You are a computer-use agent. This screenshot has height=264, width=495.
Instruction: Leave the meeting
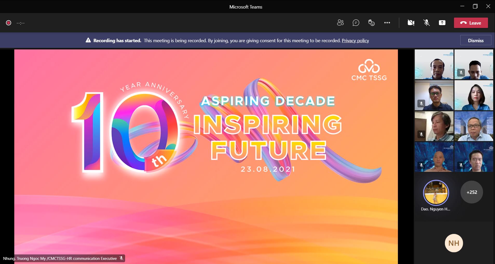tap(471, 23)
